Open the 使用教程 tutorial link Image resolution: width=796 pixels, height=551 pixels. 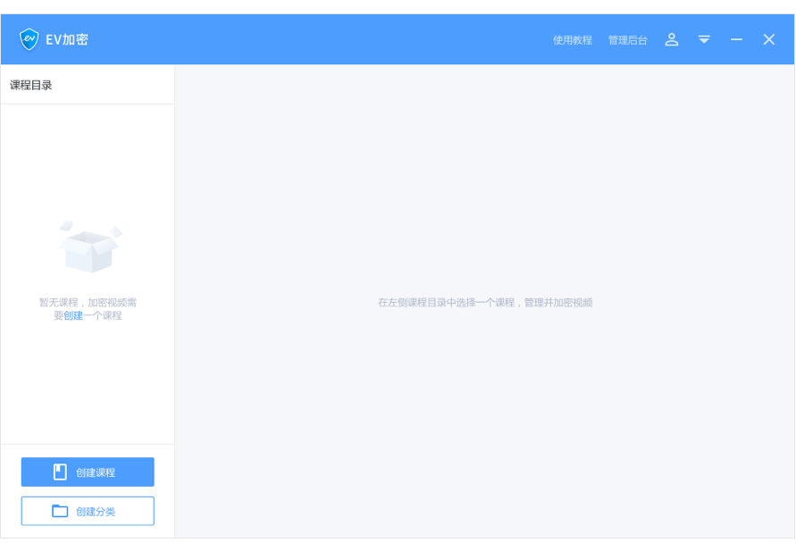[573, 40]
